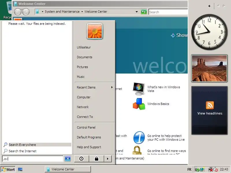Viewport: 231px width, 173px height.
Task: Click the 22:43 system clock
Action: pyautogui.click(x=224, y=169)
